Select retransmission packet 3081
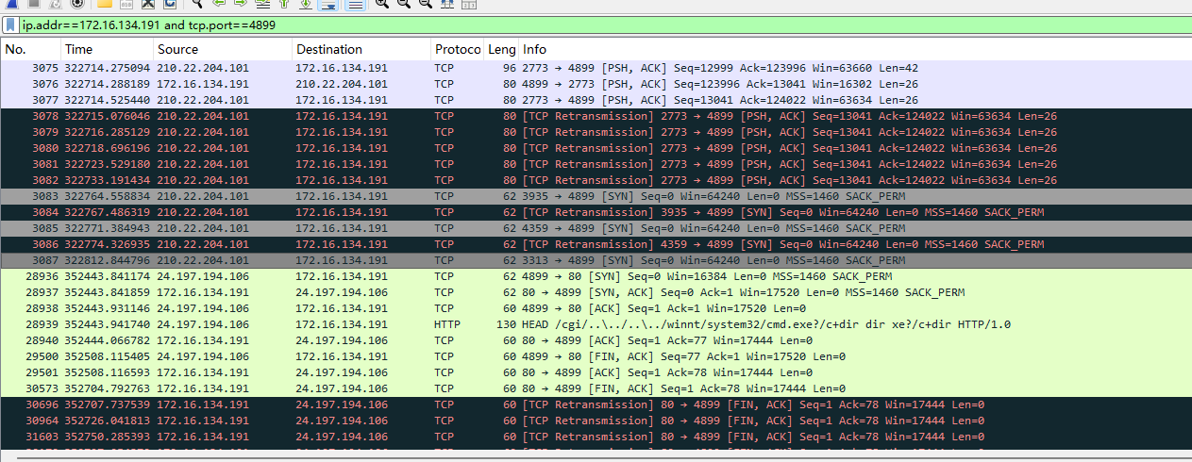Image resolution: width=1192 pixels, height=462 pixels. (x=596, y=164)
